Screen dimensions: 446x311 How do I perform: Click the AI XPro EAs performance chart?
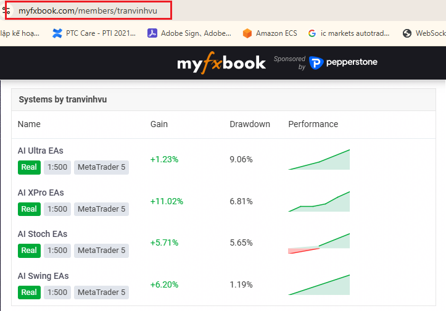tap(319, 201)
